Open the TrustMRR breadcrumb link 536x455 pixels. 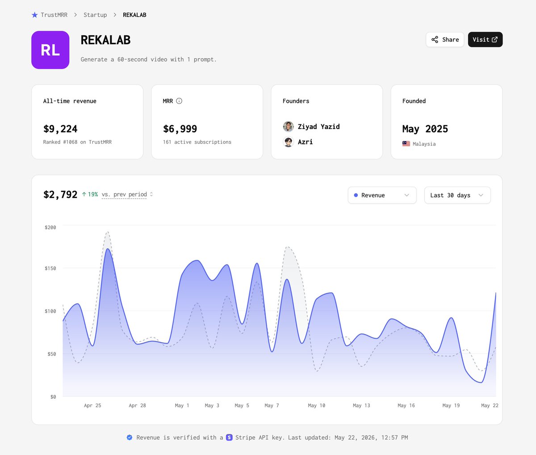[x=54, y=15]
